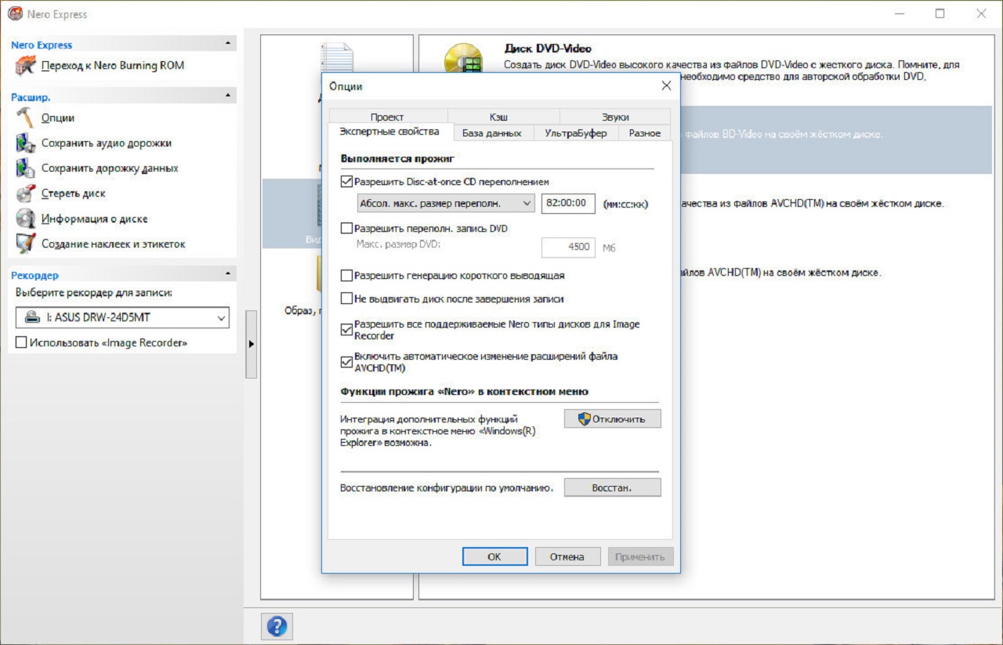This screenshot has width=1003, height=645.
Task: Open Информация о диске disc icon
Action: [x=26, y=219]
